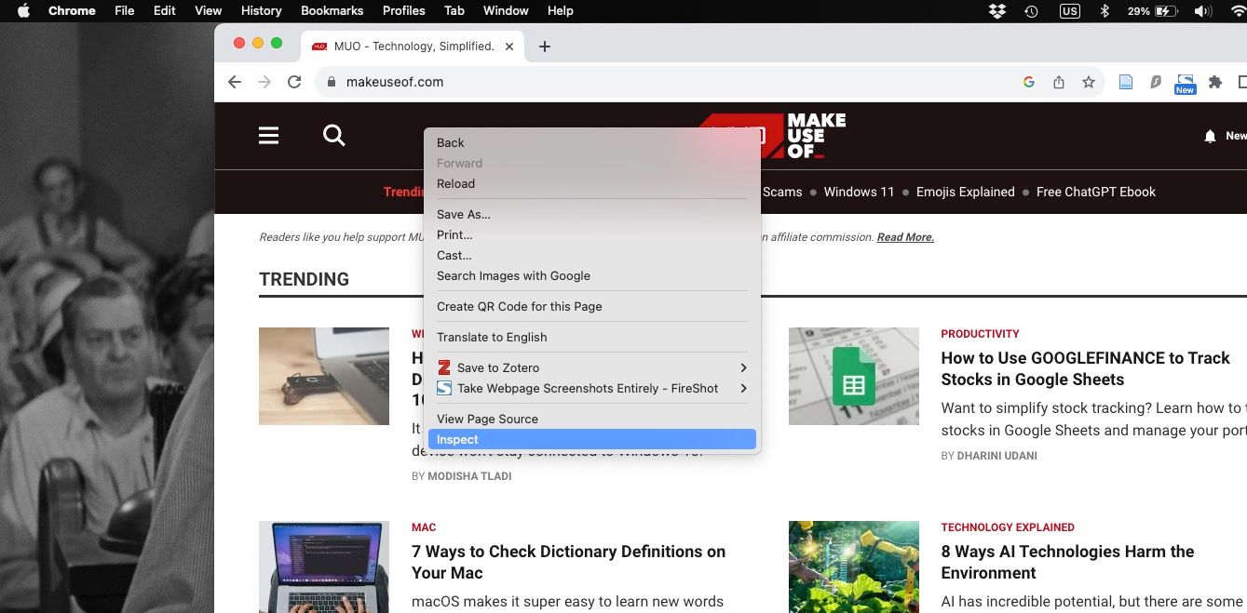Select Inspect from the context menu

pos(457,439)
